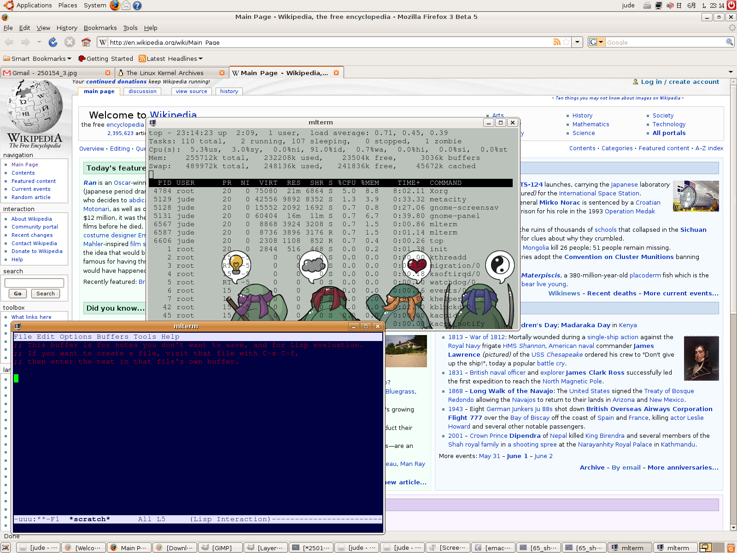Go to Firefox home page icon
The image size is (737, 553).
pos(86,42)
